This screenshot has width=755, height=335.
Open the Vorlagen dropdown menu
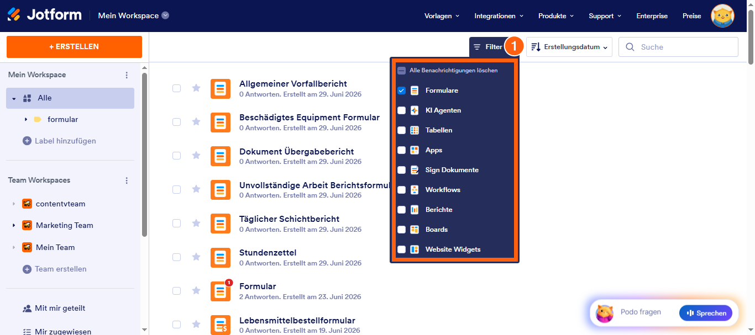pyautogui.click(x=442, y=16)
